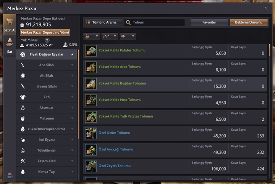Click the search magnifier icon
Screen dimensions: 275x184
128,22
